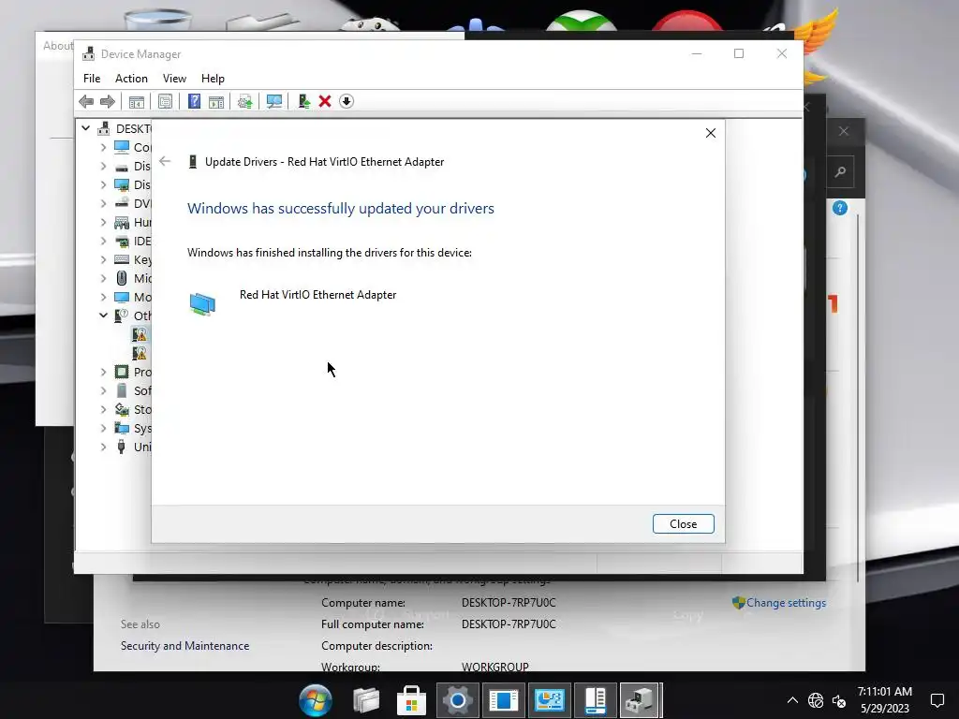The height and width of the screenshot is (719, 959).
Task: Open the View menu
Action: click(x=174, y=79)
